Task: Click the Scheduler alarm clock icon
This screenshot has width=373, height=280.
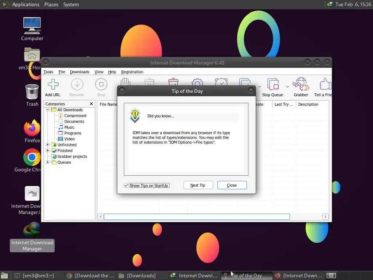Action: (x=221, y=82)
